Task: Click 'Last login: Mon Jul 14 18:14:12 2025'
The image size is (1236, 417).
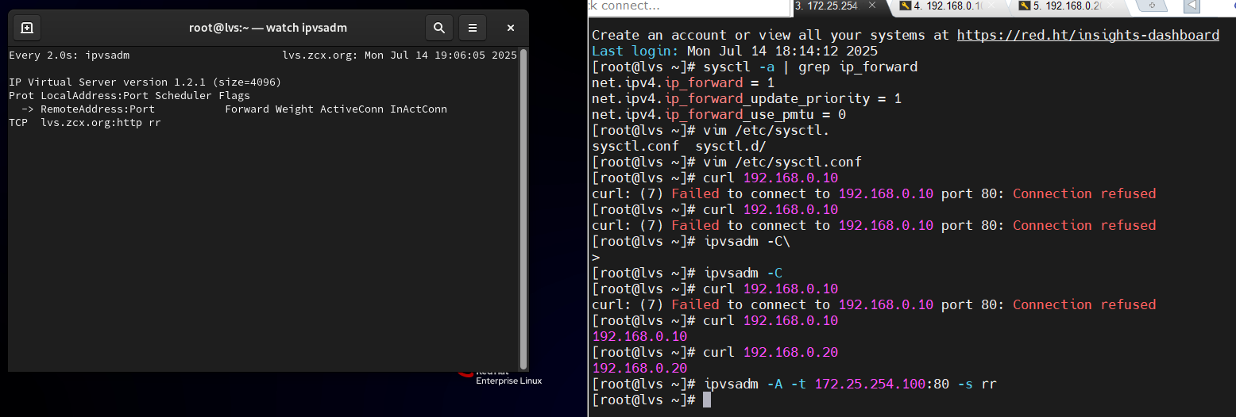Action: (x=735, y=51)
